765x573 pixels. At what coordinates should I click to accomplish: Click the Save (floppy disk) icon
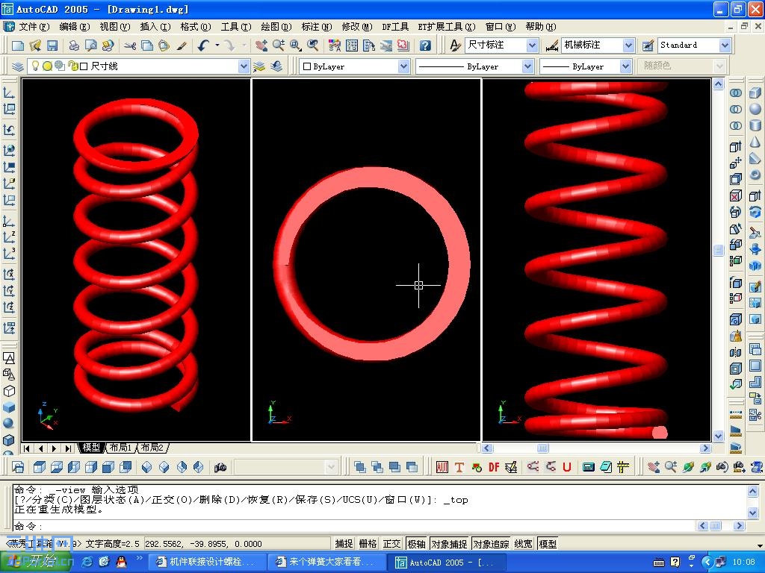click(52, 46)
